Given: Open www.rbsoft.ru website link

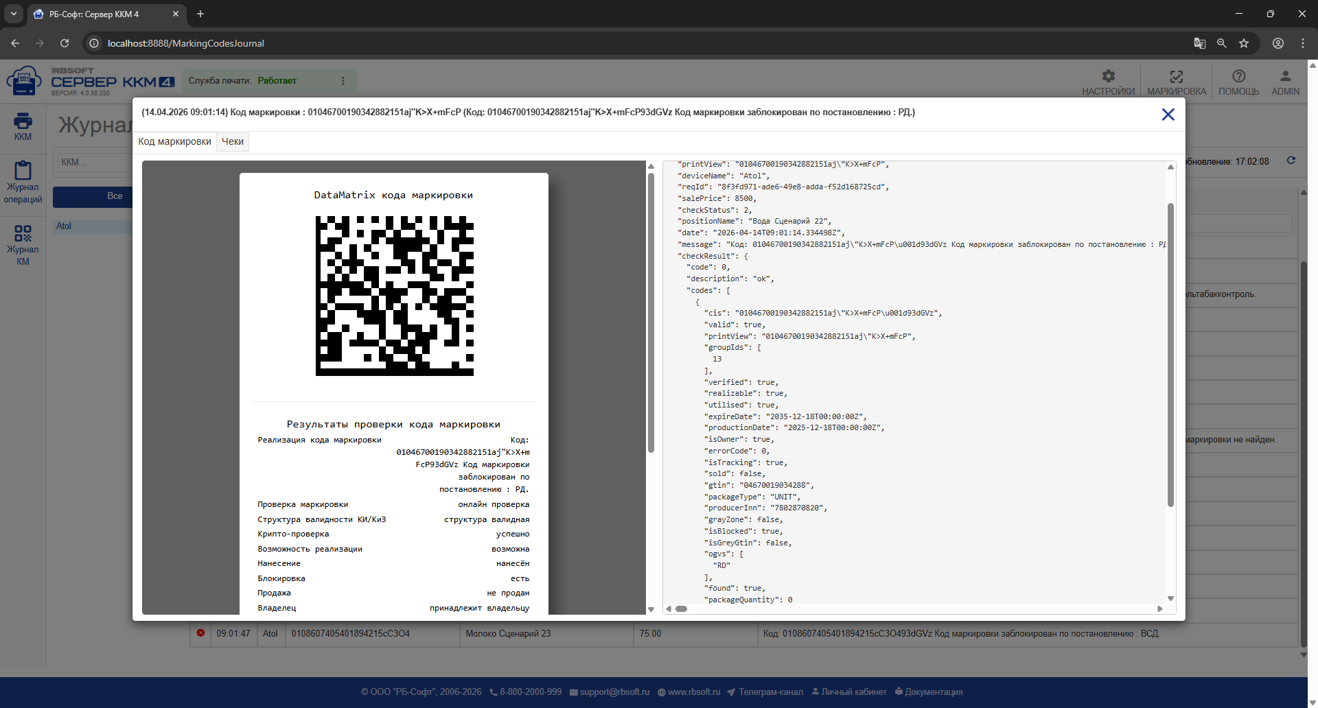Looking at the screenshot, I should (x=689, y=692).
